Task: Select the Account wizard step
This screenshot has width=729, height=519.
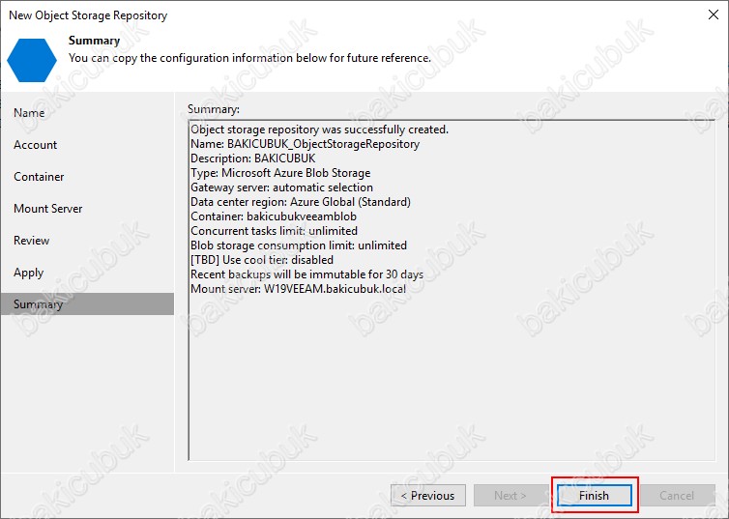Action: coord(36,145)
